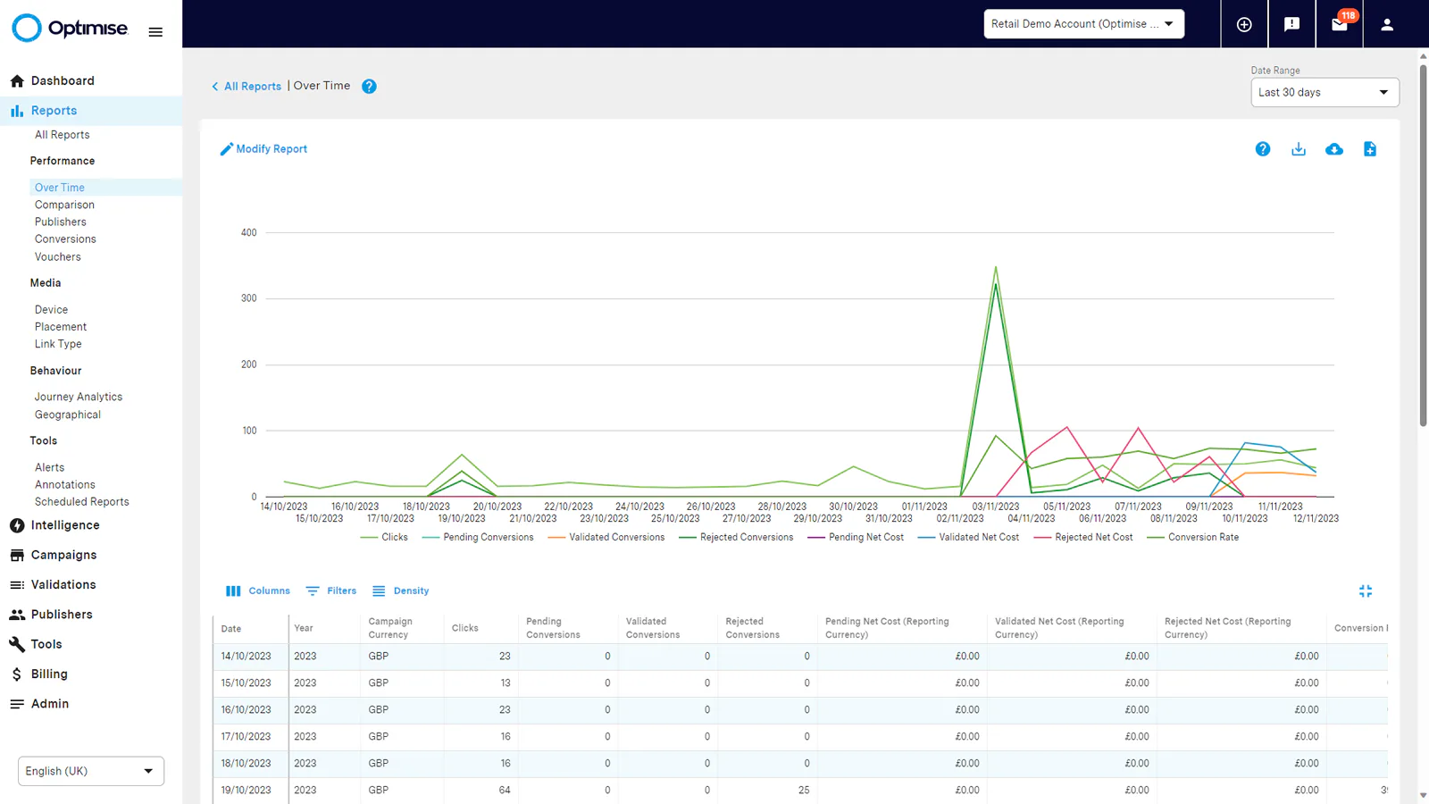The height and width of the screenshot is (804, 1429).
Task: Click the add document icon
Action: pyautogui.click(x=1370, y=149)
